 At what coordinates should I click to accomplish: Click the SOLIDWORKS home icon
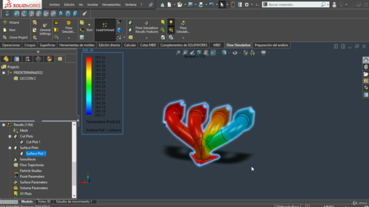click(x=163, y=5)
